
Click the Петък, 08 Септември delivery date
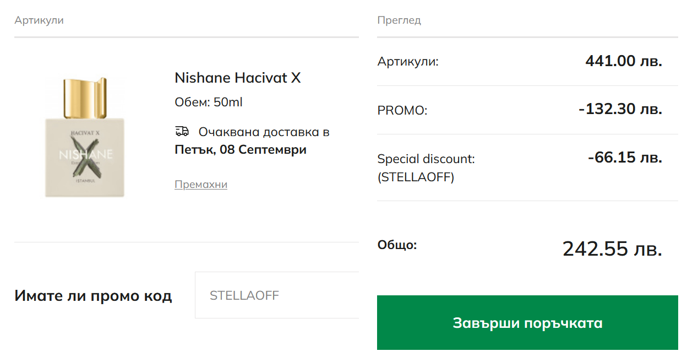point(241,150)
